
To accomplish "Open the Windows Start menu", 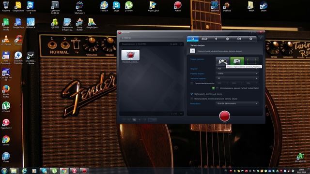I will point(4,171).
